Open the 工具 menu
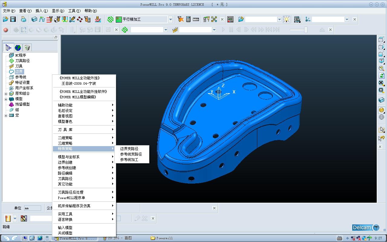The height and width of the screenshot is (242, 387). (74, 11)
